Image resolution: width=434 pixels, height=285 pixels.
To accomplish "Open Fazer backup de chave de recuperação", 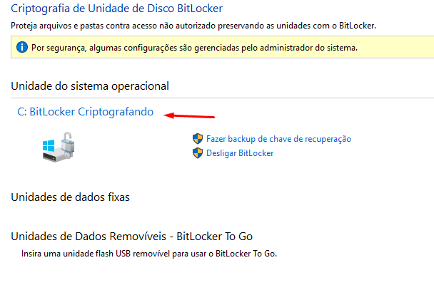I will pos(278,139).
